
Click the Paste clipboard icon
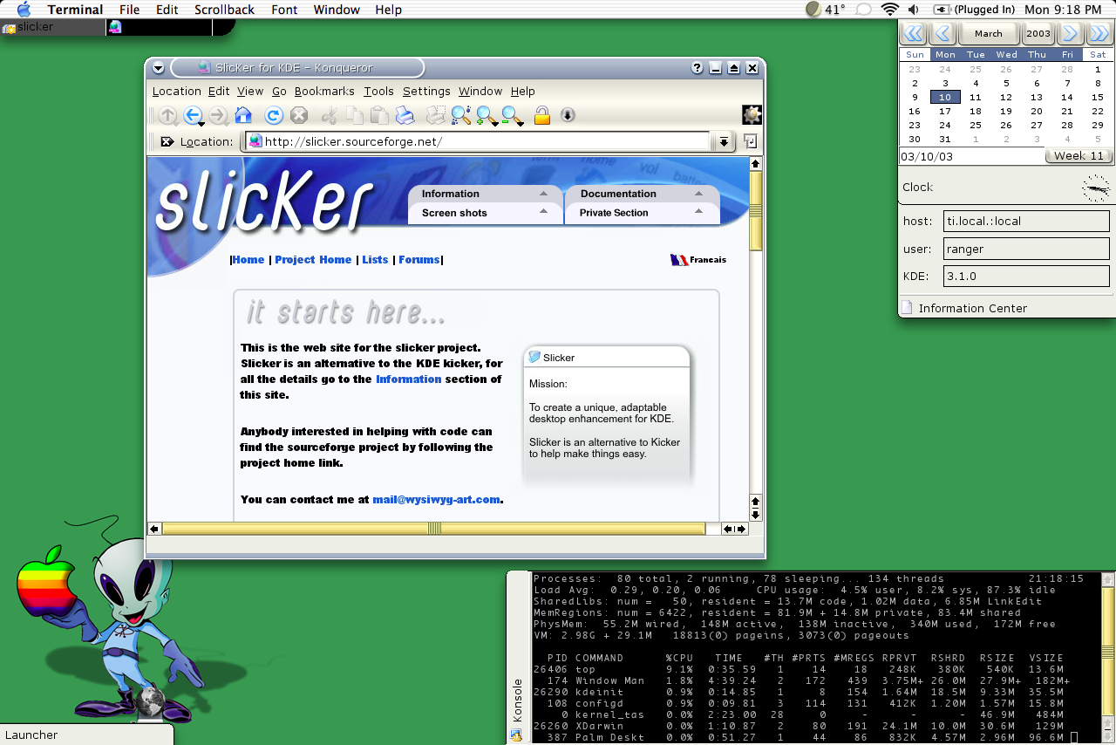tap(379, 115)
